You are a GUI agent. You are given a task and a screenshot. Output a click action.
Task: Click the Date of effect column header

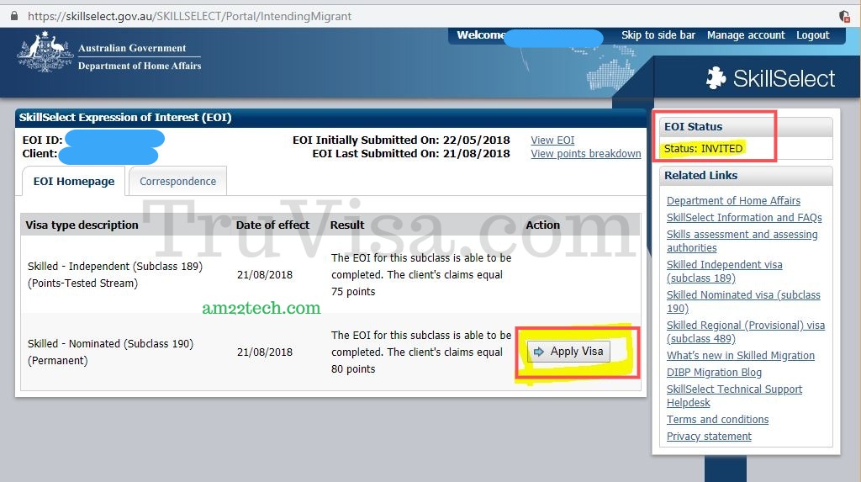coord(272,225)
